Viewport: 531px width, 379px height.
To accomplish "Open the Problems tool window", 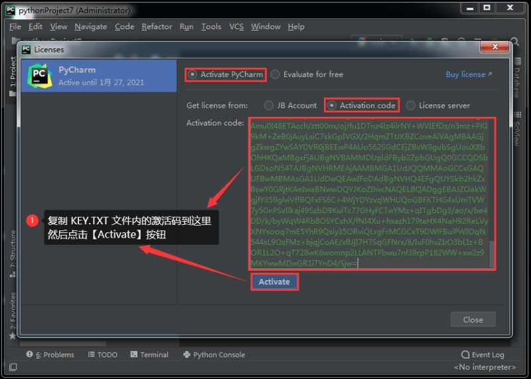I will [x=54, y=355].
